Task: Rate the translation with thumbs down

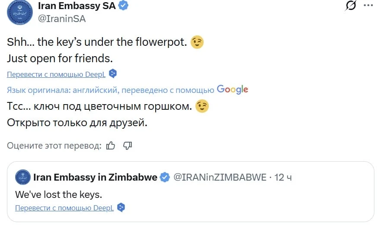Action: (127, 146)
